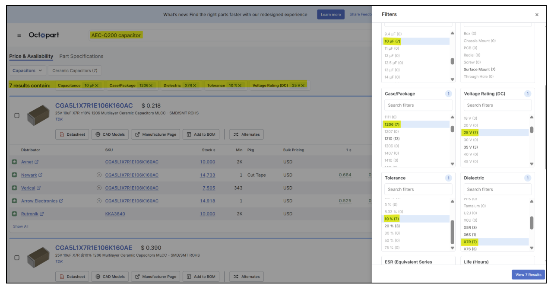This screenshot has width=551, height=290.
Task: Click Tolerance active filter count badge
Action: click(448, 178)
